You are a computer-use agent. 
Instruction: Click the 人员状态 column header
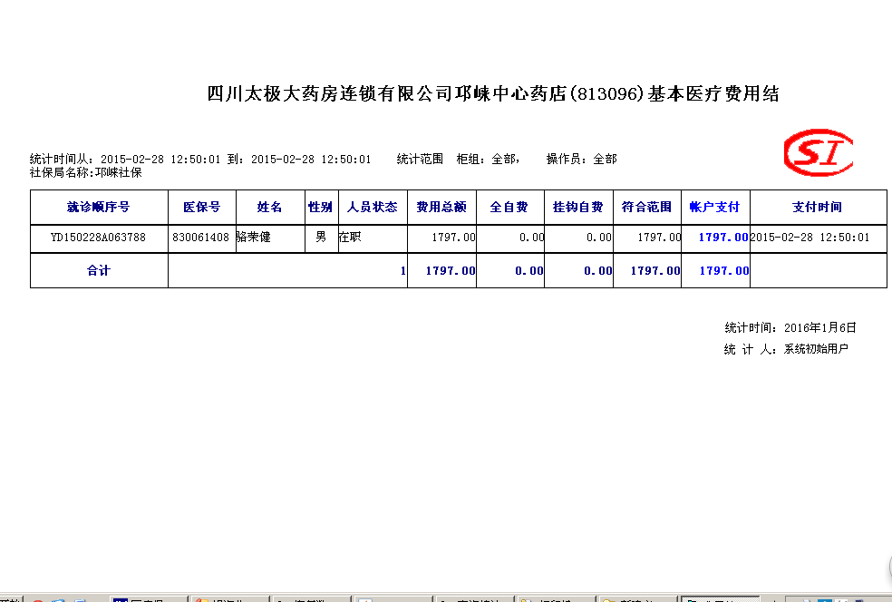372,207
